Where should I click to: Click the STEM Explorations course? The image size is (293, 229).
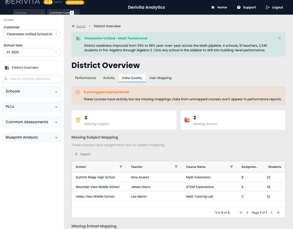click(200, 187)
